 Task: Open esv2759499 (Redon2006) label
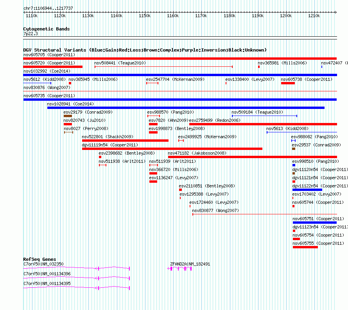click(x=215, y=120)
